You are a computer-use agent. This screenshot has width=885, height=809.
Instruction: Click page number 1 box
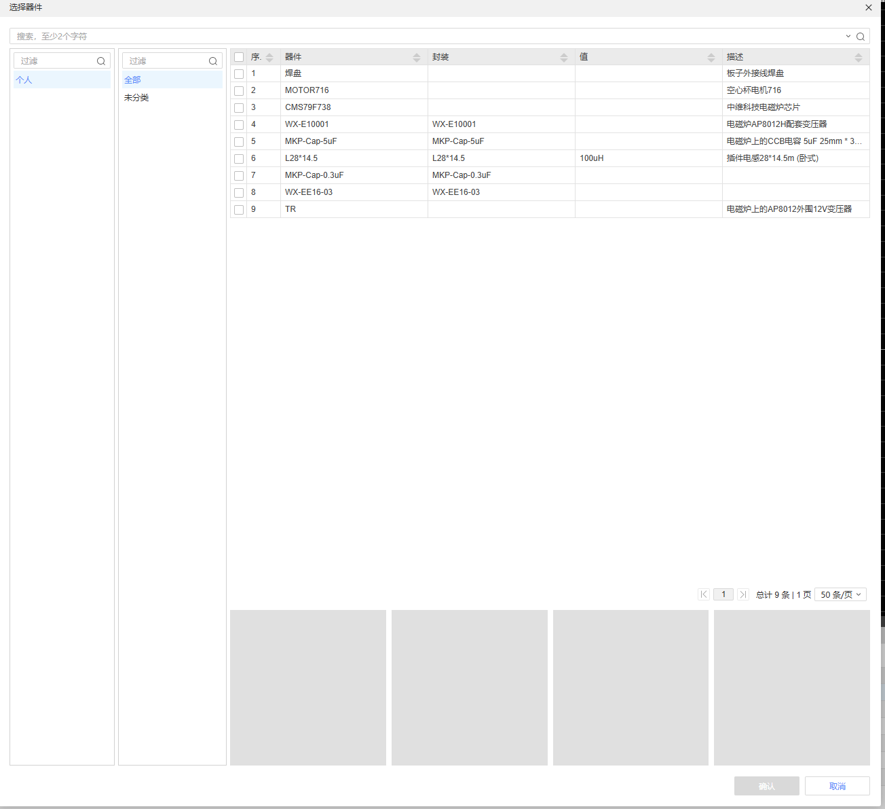723,594
